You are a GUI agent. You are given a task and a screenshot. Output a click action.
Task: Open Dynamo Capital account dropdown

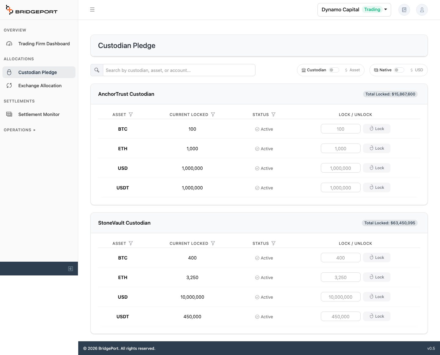point(354,10)
